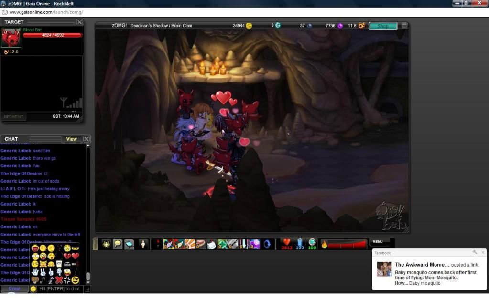
Task: Use the grey blade ring skill
Action: click(233, 244)
